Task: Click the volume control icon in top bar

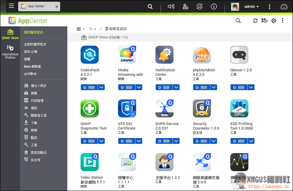Action: (x=171, y=7)
